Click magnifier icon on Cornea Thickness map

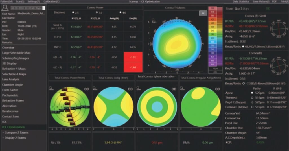click(x=153, y=20)
